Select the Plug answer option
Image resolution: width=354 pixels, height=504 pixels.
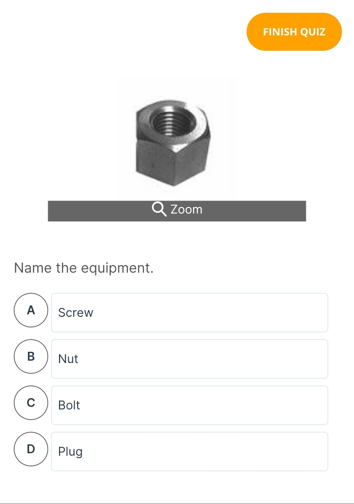[x=189, y=451]
